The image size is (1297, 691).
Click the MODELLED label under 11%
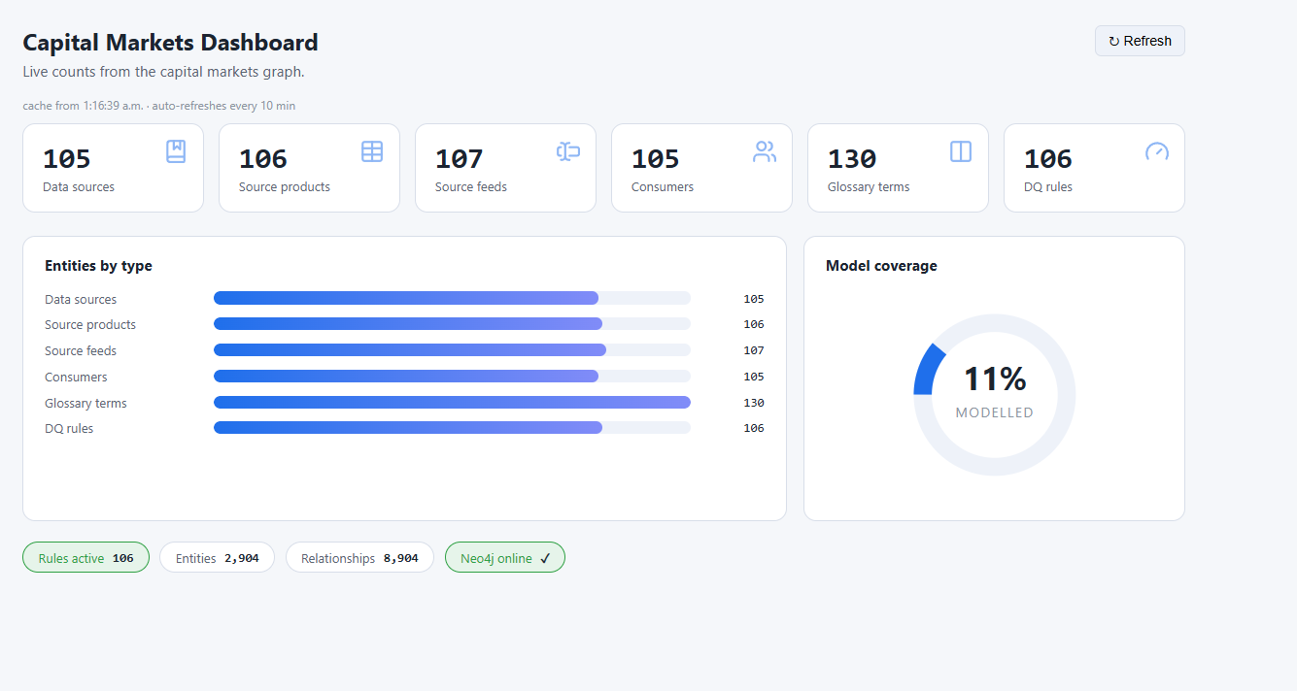[x=995, y=412]
